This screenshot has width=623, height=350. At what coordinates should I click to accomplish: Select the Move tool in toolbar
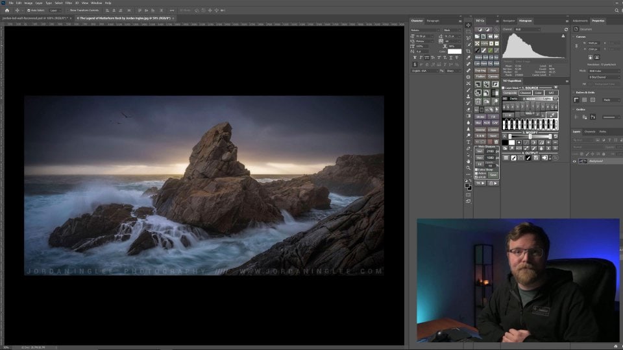(469, 25)
